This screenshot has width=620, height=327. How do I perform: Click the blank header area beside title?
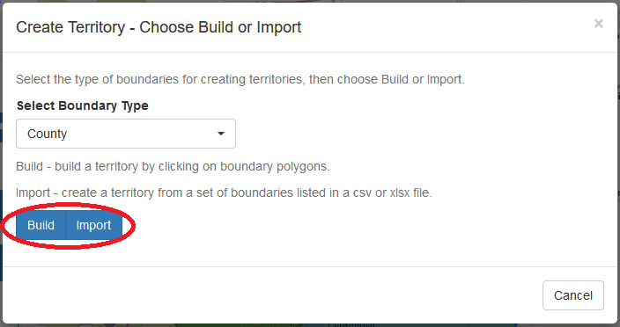pos(447,27)
